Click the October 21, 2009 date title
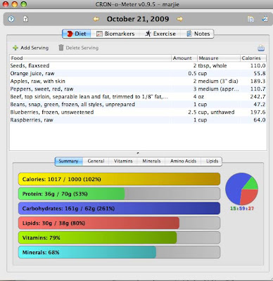 (x=138, y=19)
